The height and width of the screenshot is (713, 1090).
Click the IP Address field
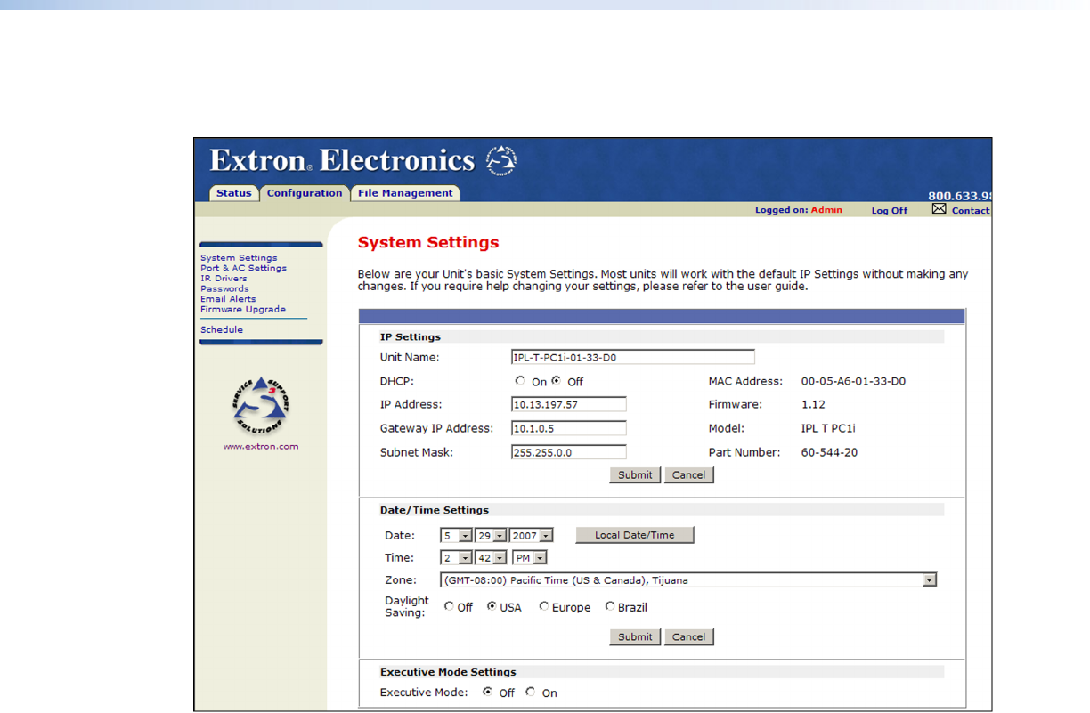(x=568, y=404)
